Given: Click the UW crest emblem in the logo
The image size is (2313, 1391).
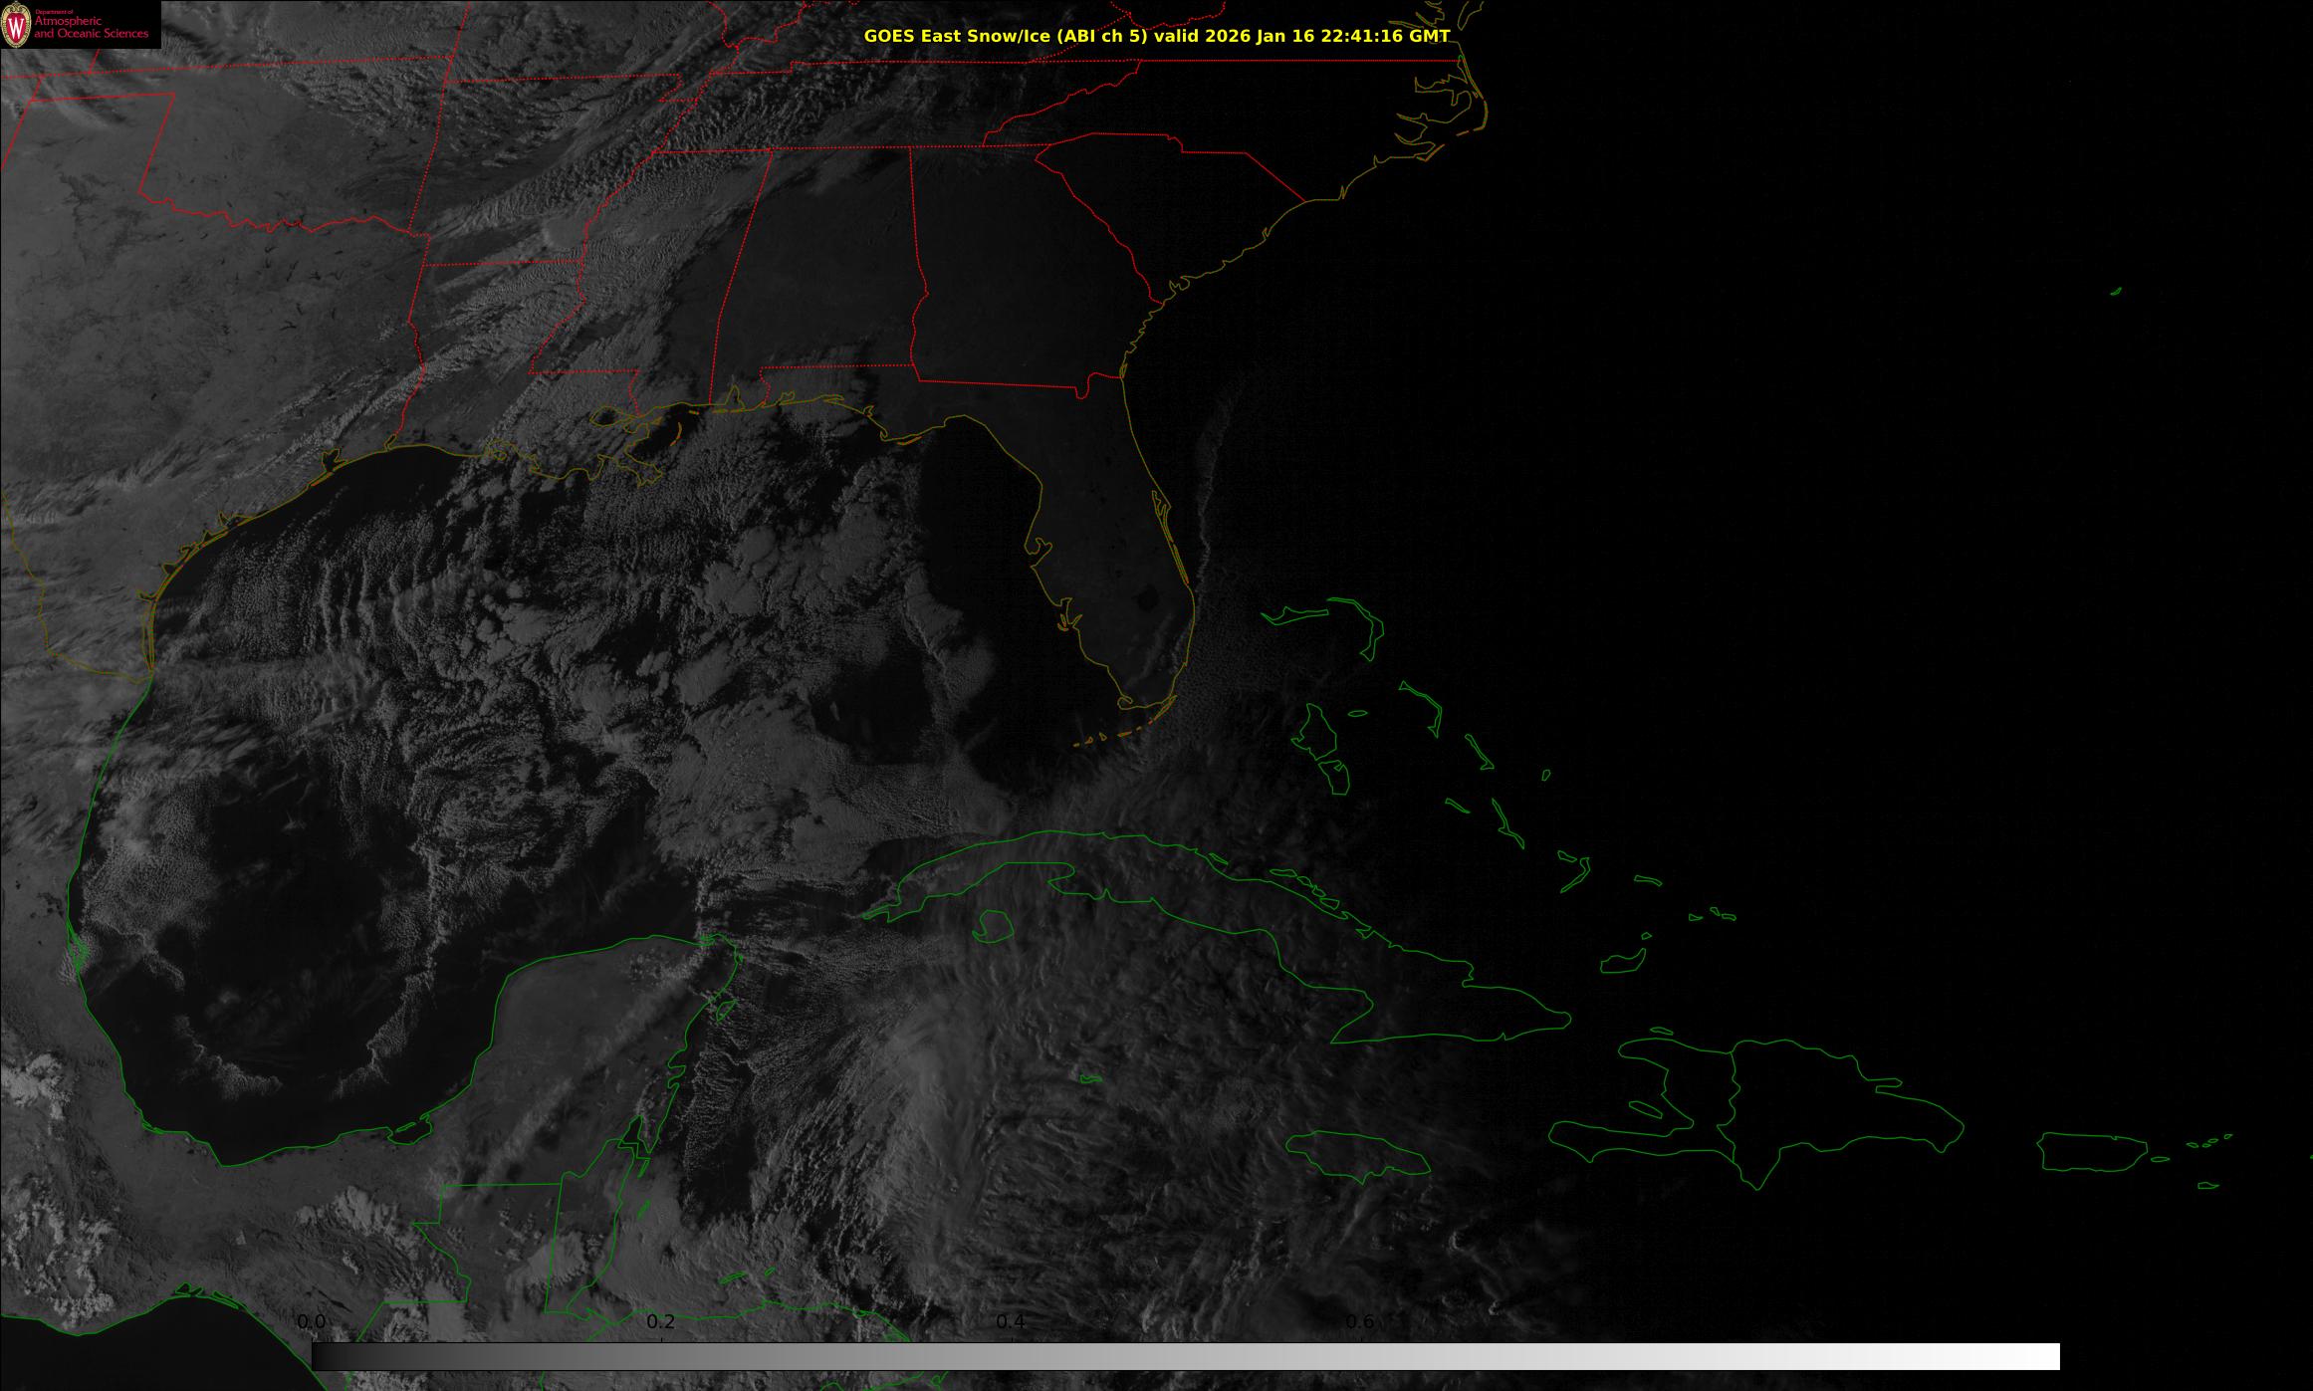Looking at the screenshot, I should (16, 27).
